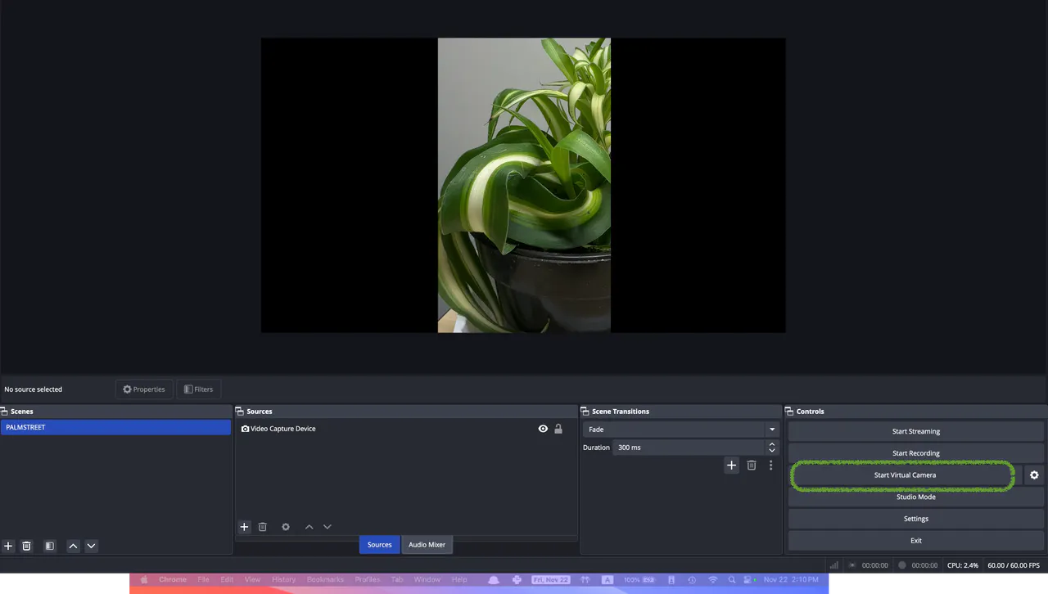The height and width of the screenshot is (594, 1048).
Task: Open scene filters icon in Scenes panel
Action: [x=50, y=546]
